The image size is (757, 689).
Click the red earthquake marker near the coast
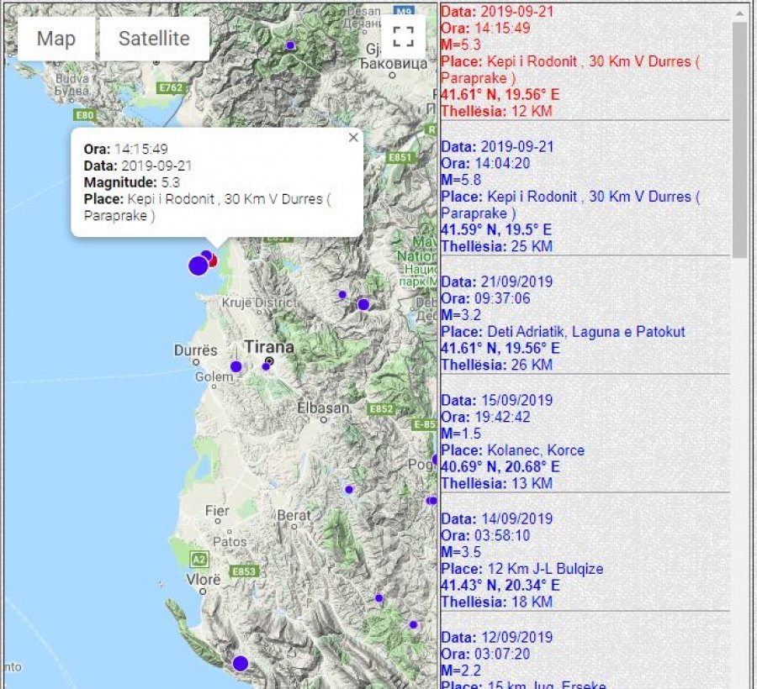pyautogui.click(x=214, y=260)
